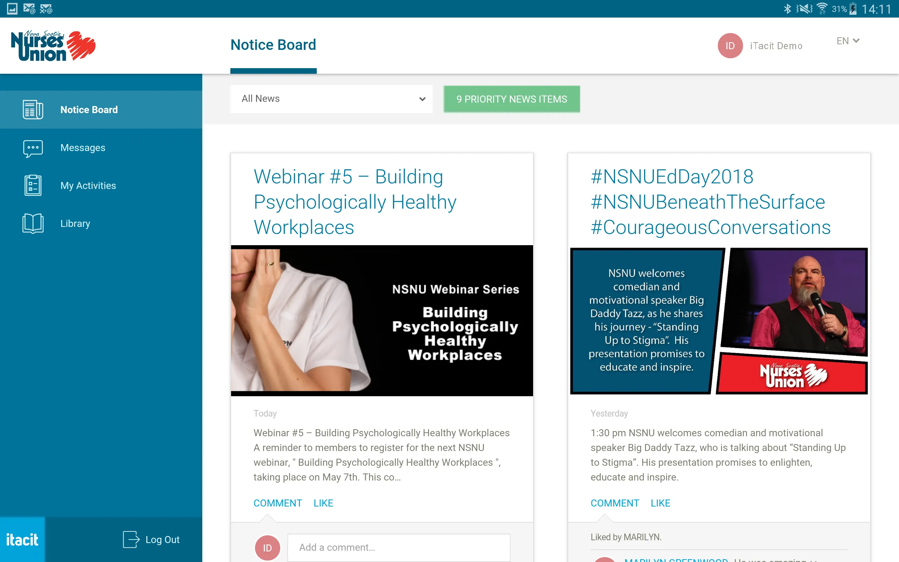
Task: Open the #NSNUEdDay2018 article title
Action: click(x=710, y=202)
